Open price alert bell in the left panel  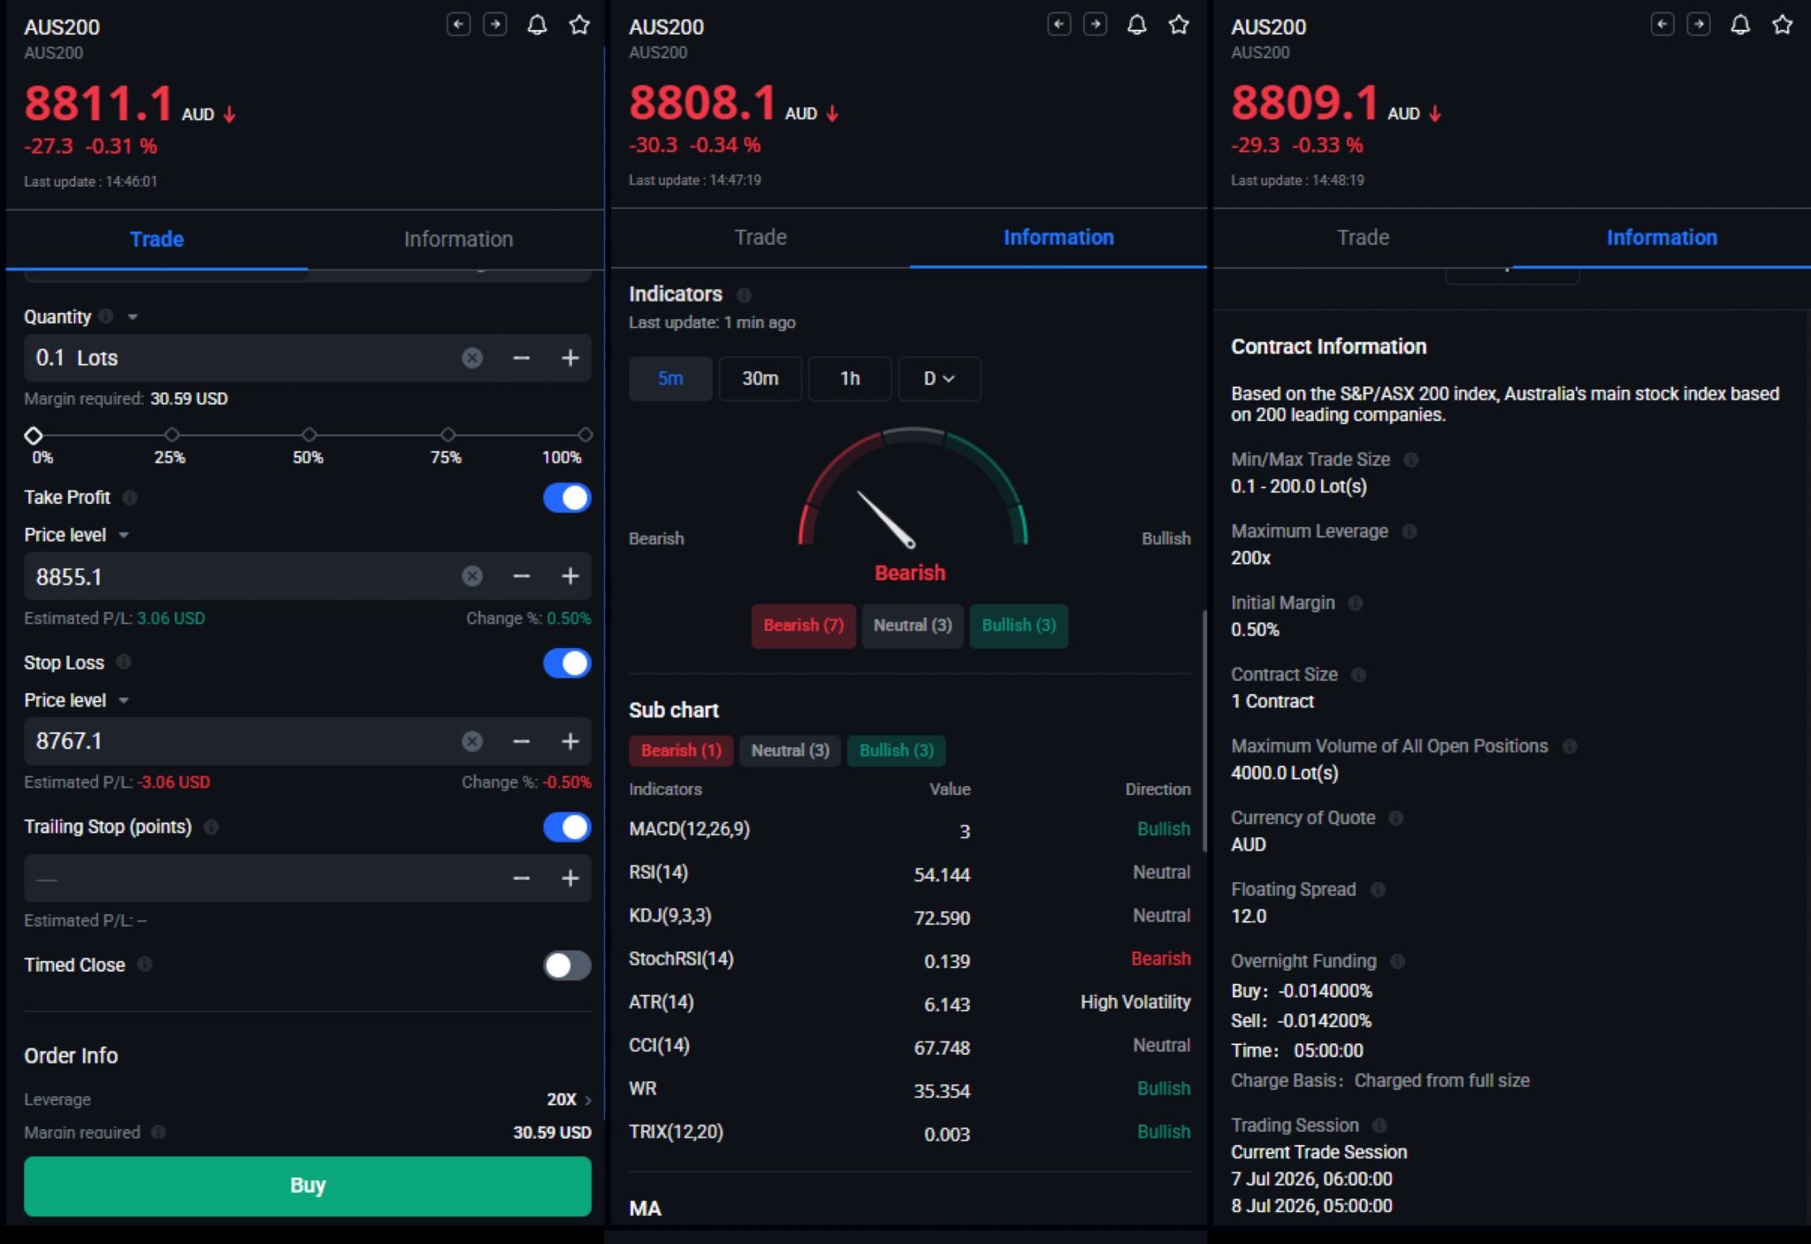tap(537, 25)
